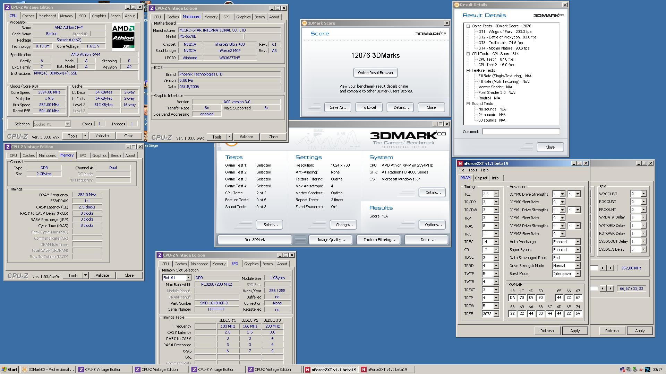Click Apply in the nForce2XT DRAM window
This screenshot has width=666, height=374.
click(x=575, y=331)
